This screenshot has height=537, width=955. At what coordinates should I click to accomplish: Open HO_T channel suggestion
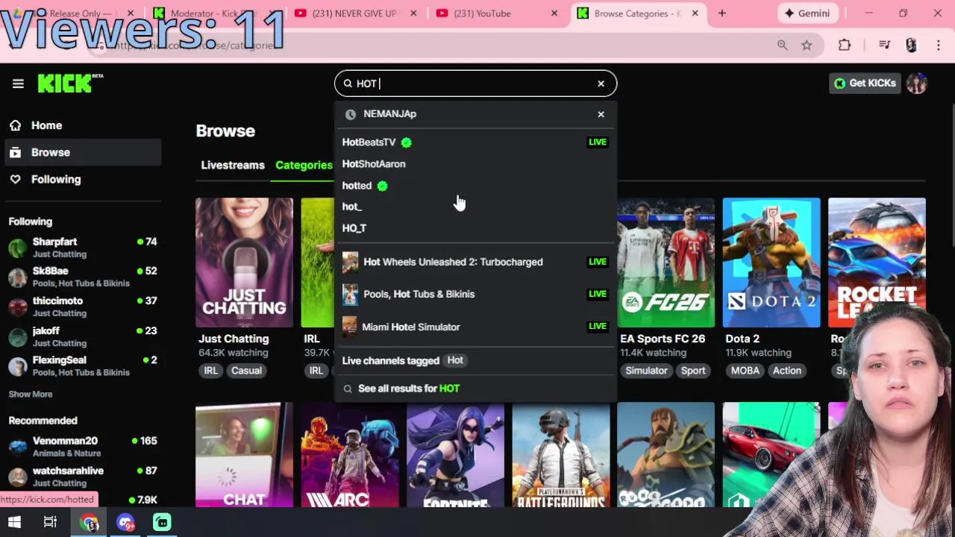475,228
